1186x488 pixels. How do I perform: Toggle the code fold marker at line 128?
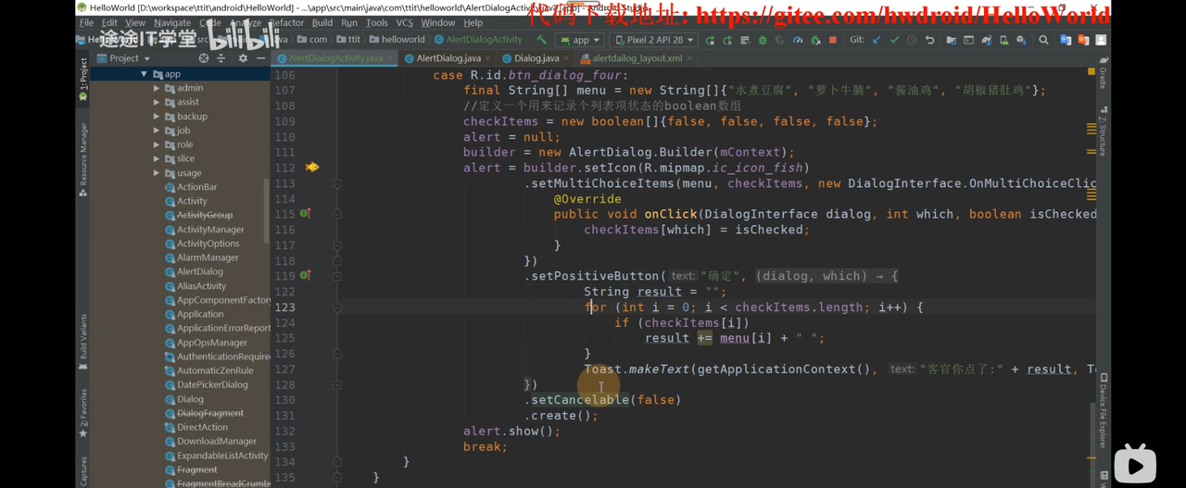tap(337, 384)
